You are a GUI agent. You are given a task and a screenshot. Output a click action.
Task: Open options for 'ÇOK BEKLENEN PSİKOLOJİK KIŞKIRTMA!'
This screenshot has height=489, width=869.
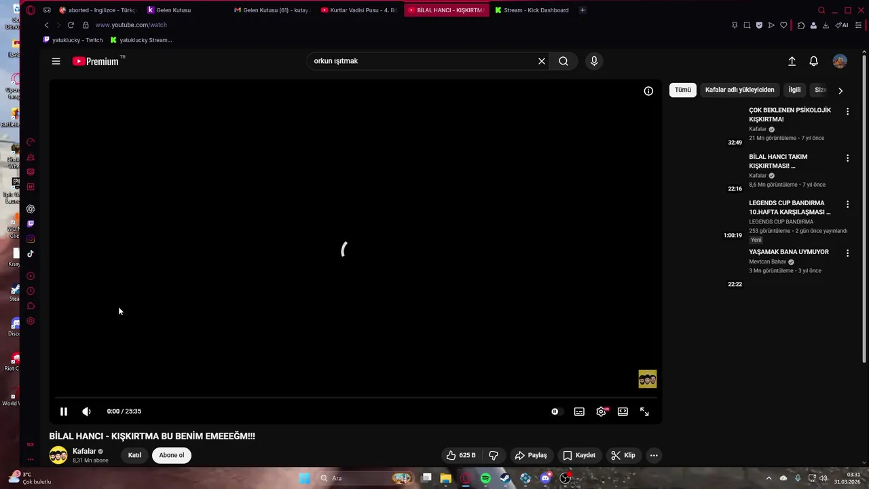[x=847, y=111]
